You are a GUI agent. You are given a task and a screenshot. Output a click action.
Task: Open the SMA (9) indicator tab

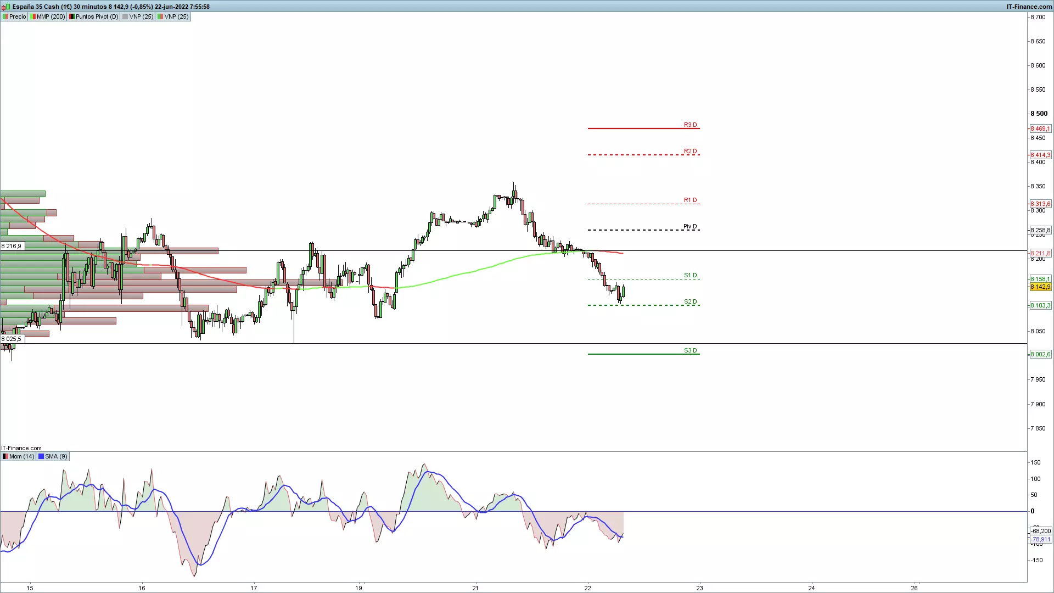53,456
